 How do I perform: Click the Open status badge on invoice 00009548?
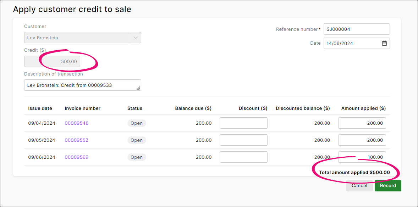pos(137,123)
